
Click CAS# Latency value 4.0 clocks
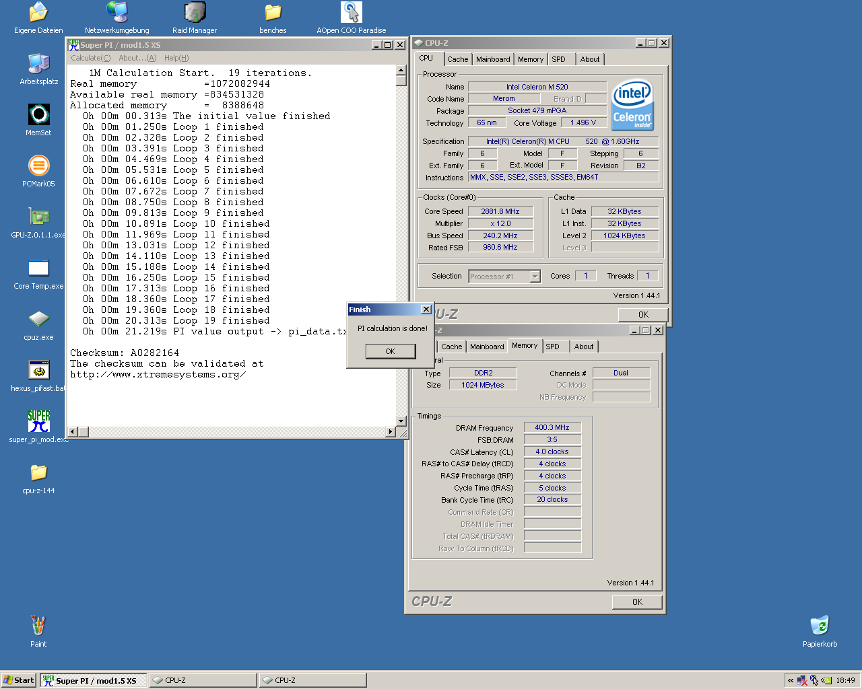(552, 451)
